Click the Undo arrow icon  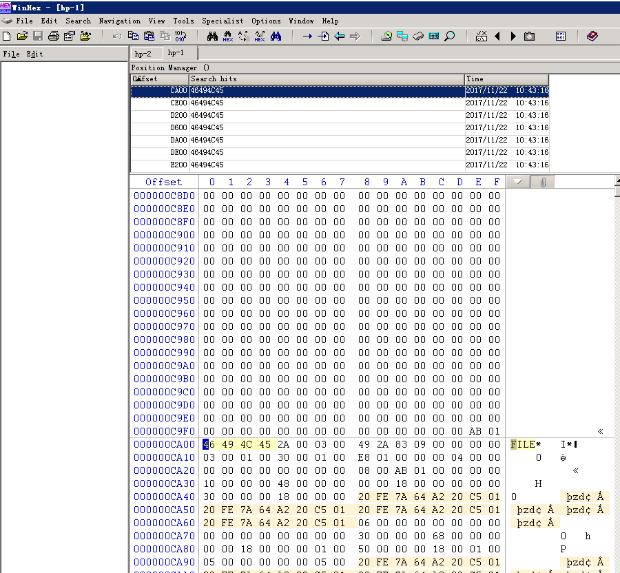pos(117,37)
